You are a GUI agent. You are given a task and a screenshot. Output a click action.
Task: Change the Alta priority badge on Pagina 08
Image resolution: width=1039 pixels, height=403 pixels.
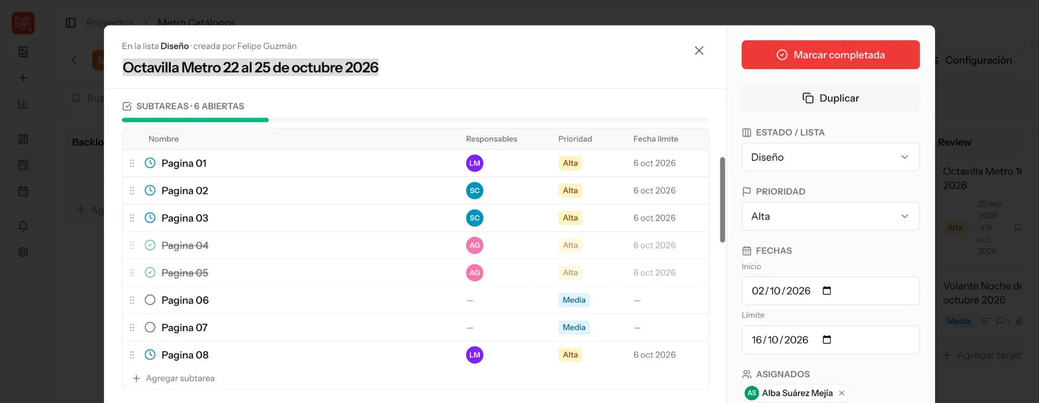click(570, 355)
